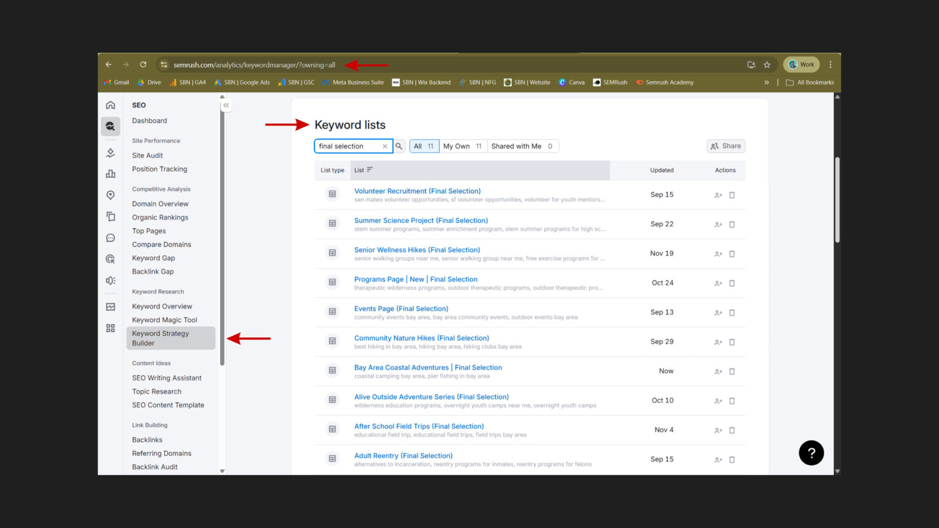The image size is (939, 528).
Task: Open the Dashboard menu item
Action: click(x=149, y=120)
